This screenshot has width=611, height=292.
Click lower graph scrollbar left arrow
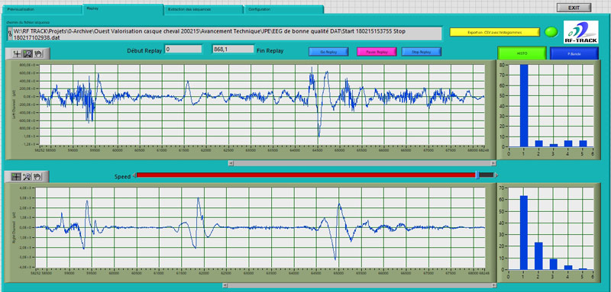tap(225, 286)
